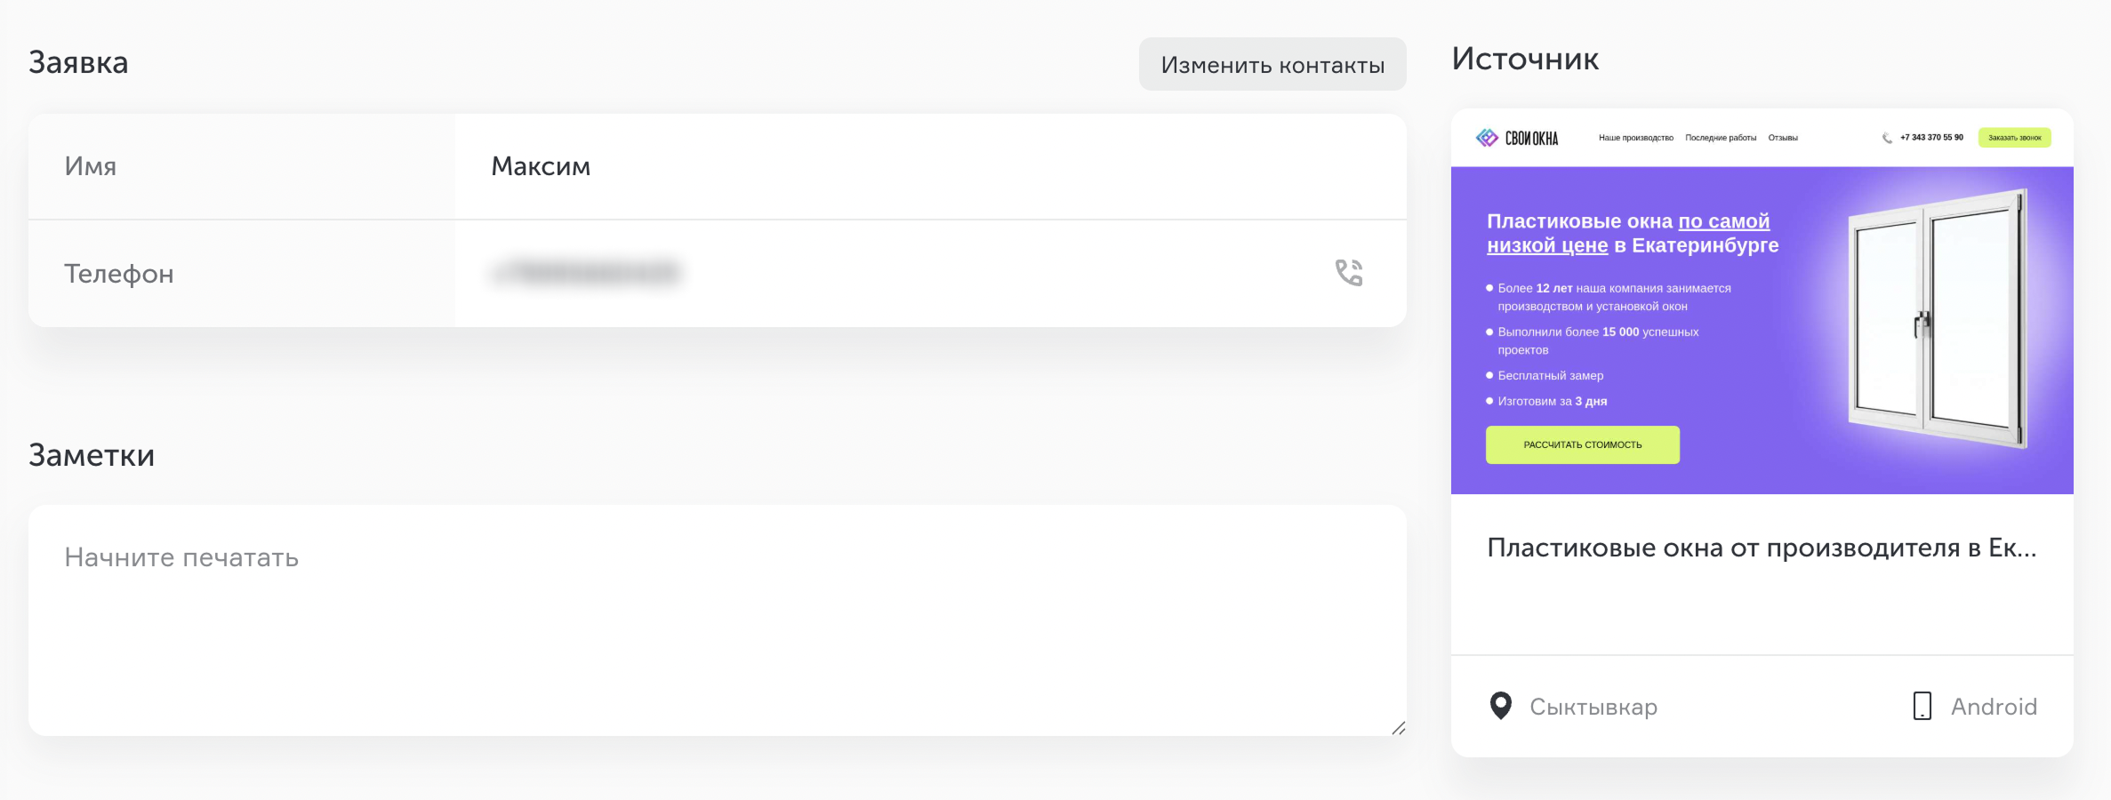Click the notes textarea resize handle
The width and height of the screenshot is (2111, 800).
pos(1398,728)
